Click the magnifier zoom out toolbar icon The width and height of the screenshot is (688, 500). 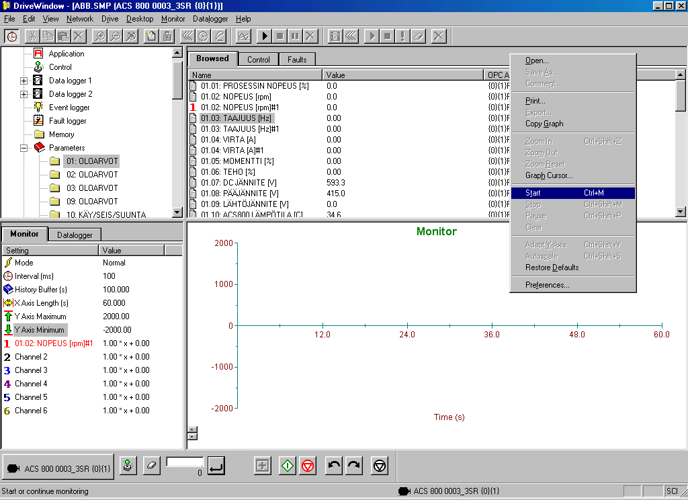pyautogui.click(x=116, y=36)
